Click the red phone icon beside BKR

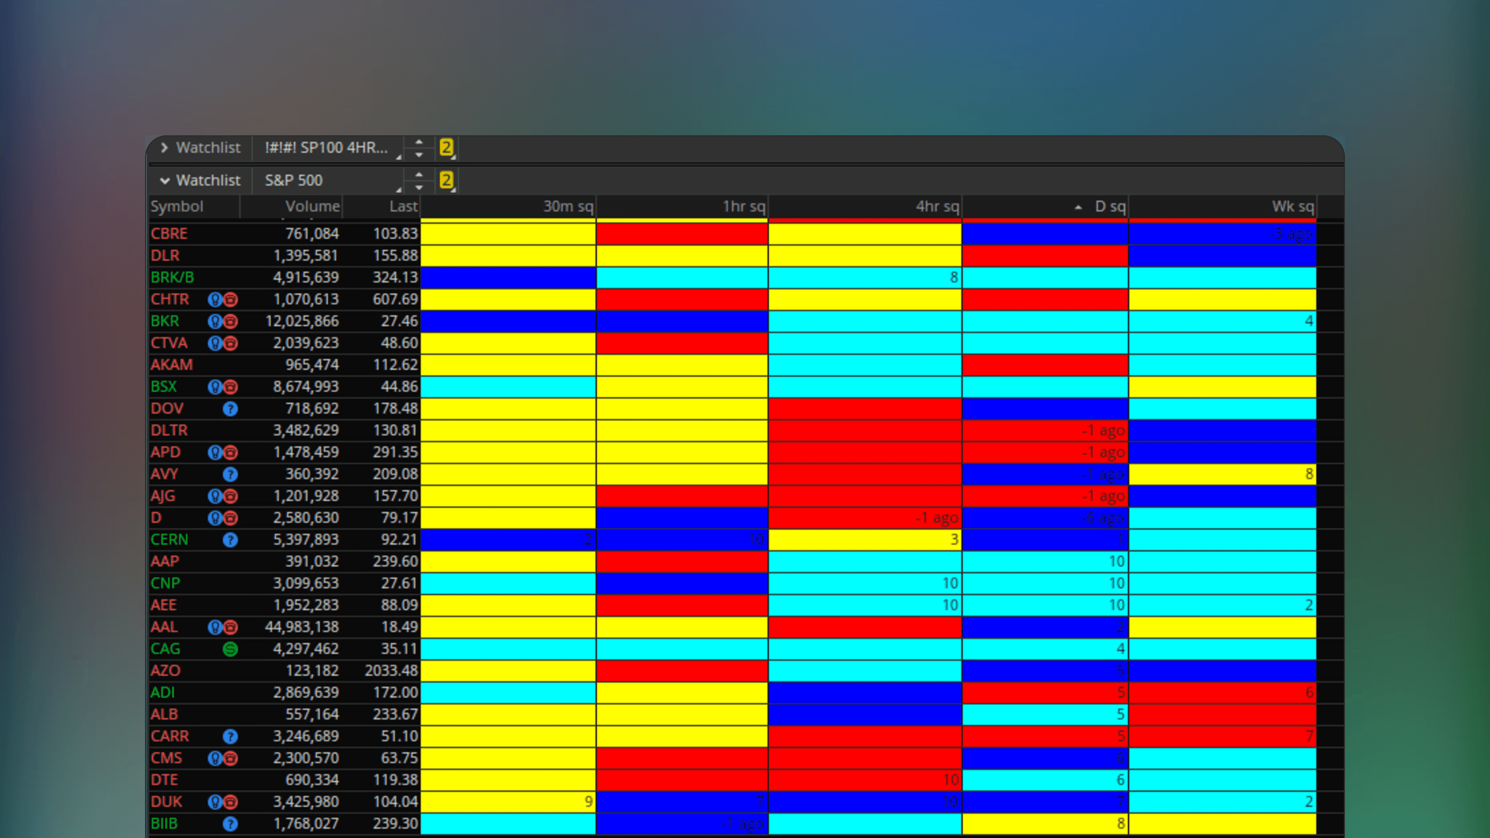[x=230, y=321]
